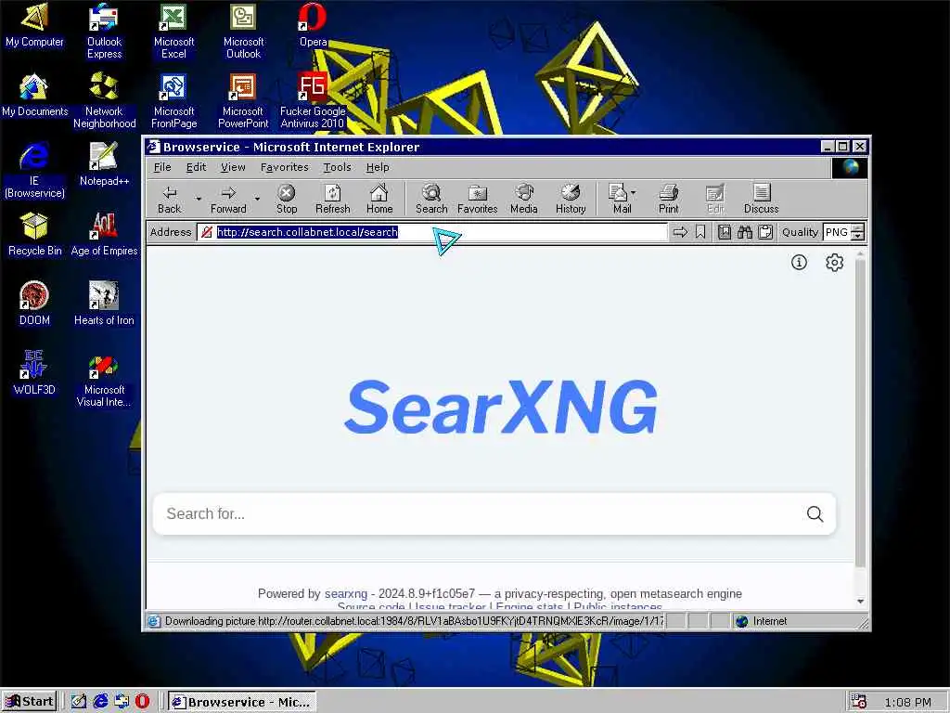Click the bookmarks book icon

click(x=724, y=232)
